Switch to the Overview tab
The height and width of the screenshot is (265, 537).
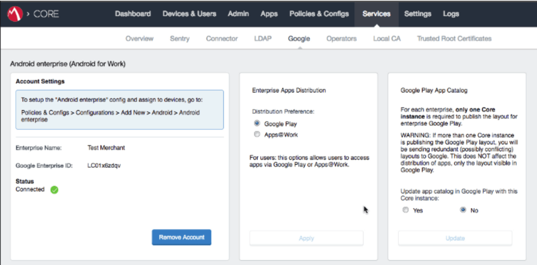(x=139, y=39)
